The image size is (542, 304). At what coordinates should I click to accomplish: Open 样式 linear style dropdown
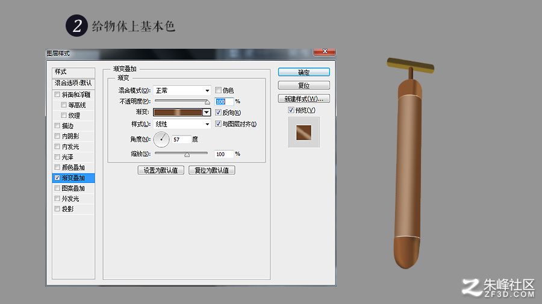(x=182, y=124)
